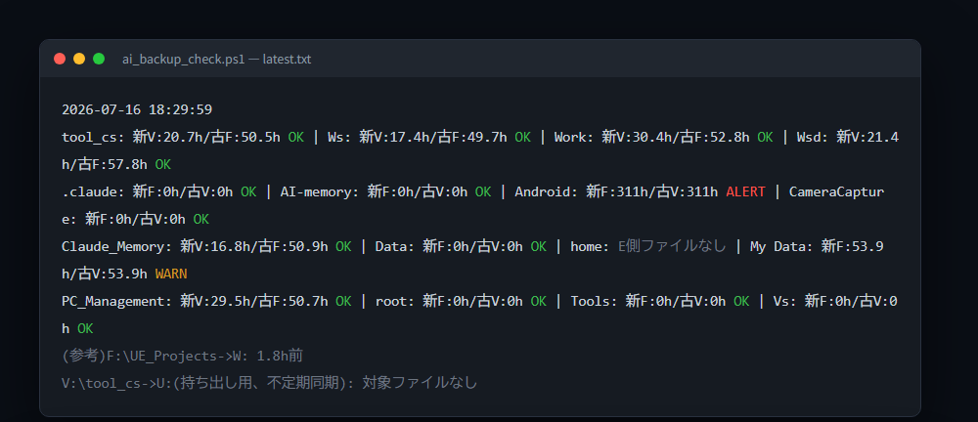Click the green maximize dot in title bar
The width and height of the screenshot is (978, 422).
point(99,59)
